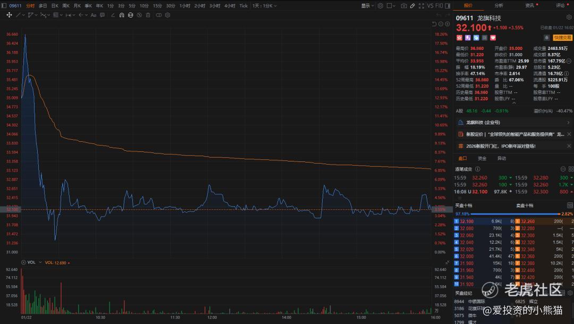Viewport: 574px width, 324px height.
Task: Zoom out the chart with the minus icon
Action: click(x=441, y=24)
